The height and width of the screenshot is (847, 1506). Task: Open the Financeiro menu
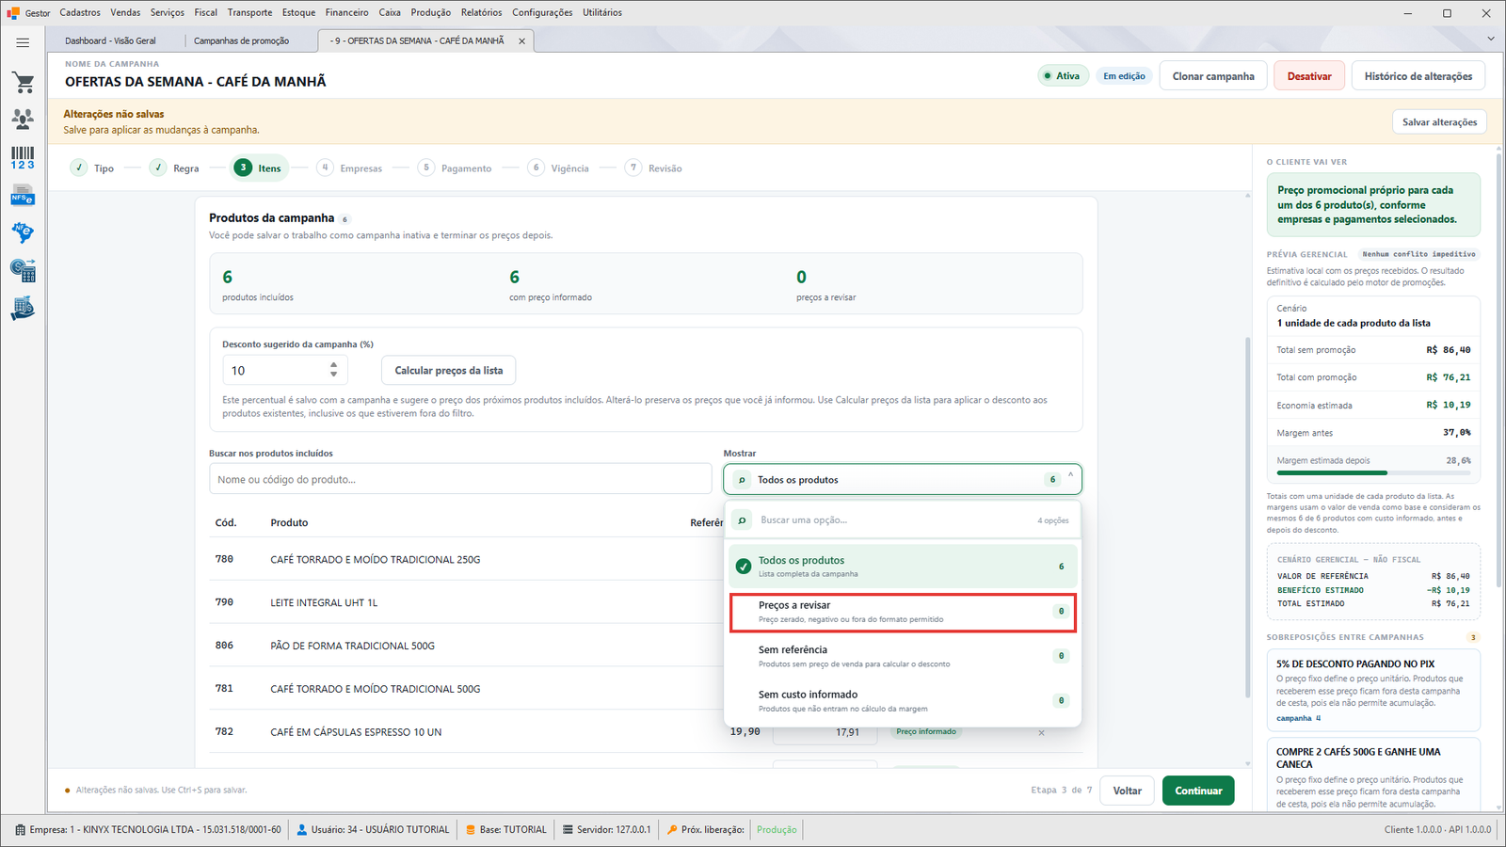346,12
